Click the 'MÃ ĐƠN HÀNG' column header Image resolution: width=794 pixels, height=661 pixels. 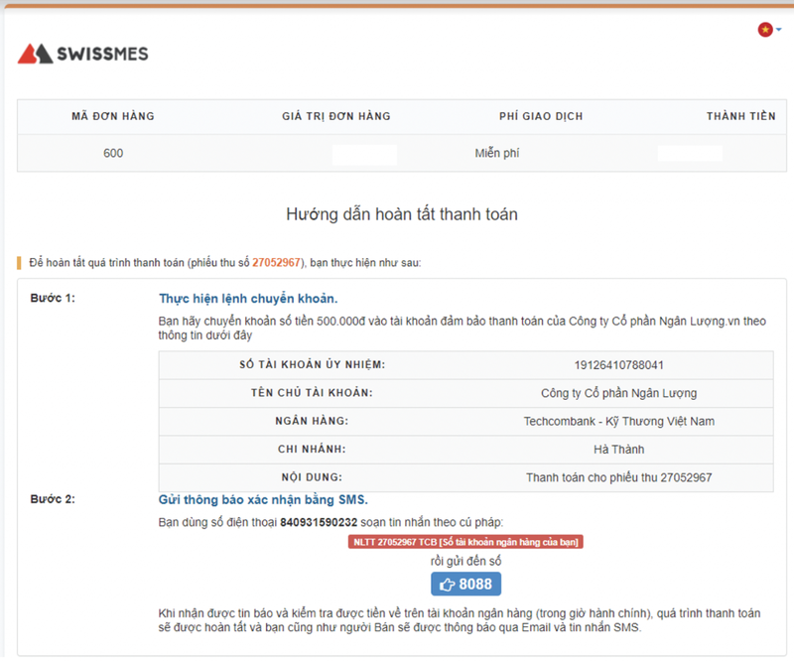[x=113, y=116]
